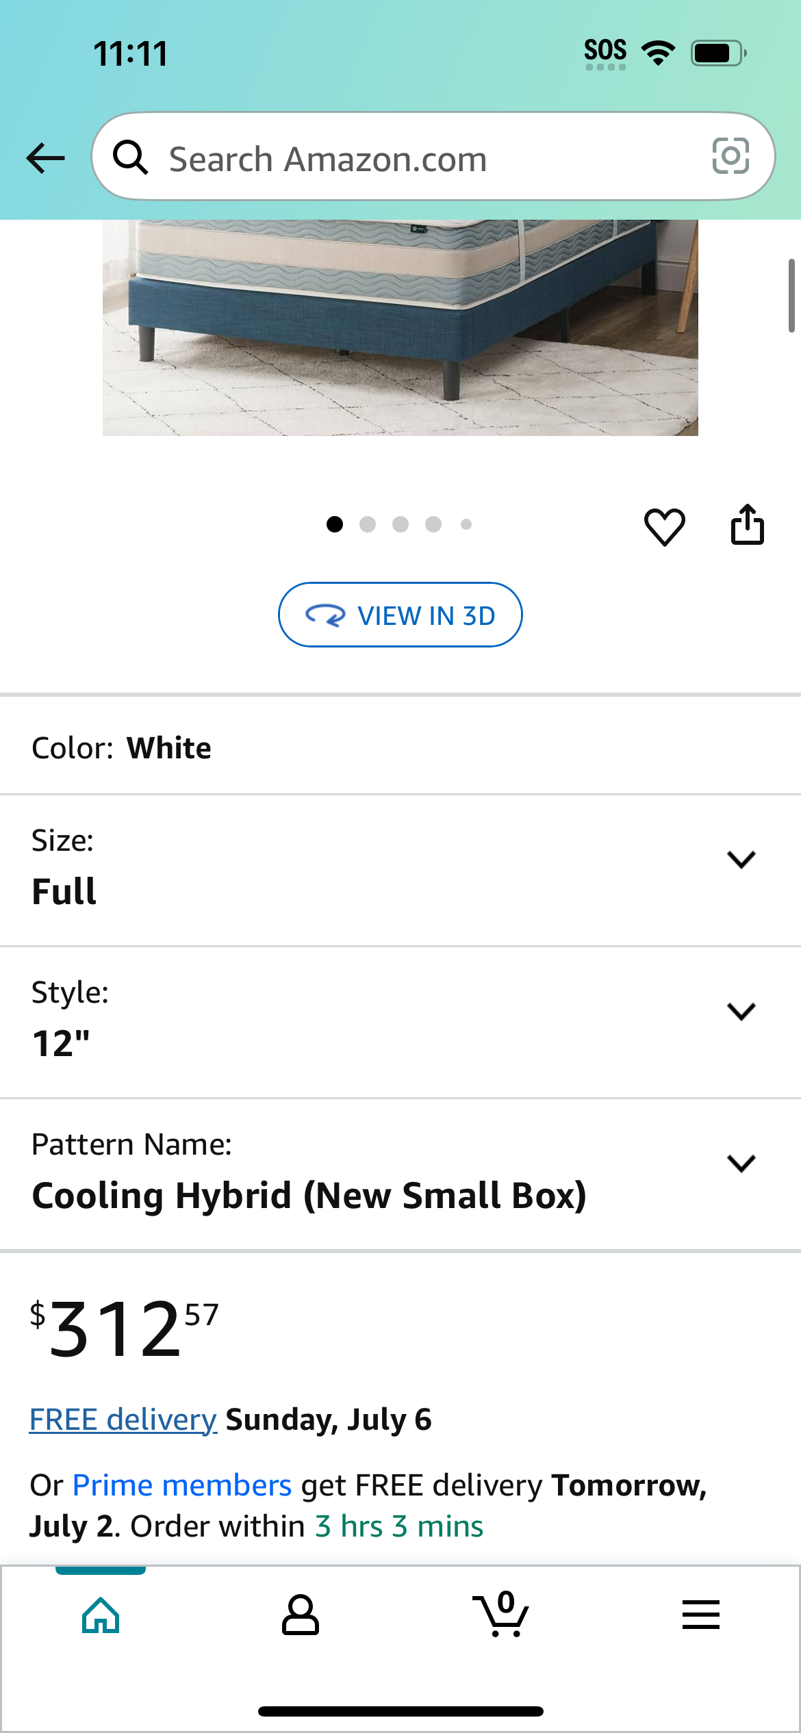The width and height of the screenshot is (801, 1733).
Task: Expand the Style 12" dropdown
Action: click(x=400, y=1023)
